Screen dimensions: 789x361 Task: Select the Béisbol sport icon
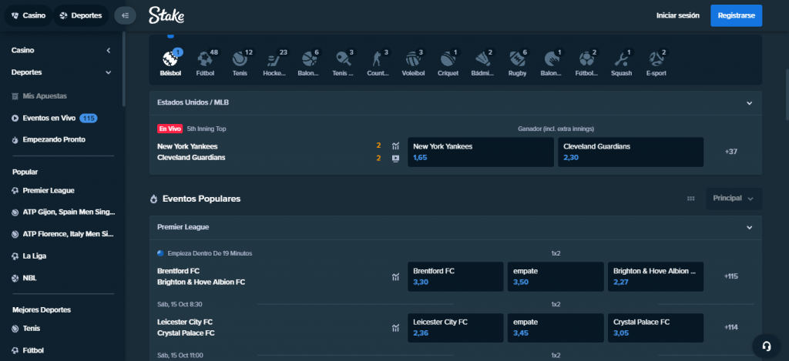coord(171,59)
